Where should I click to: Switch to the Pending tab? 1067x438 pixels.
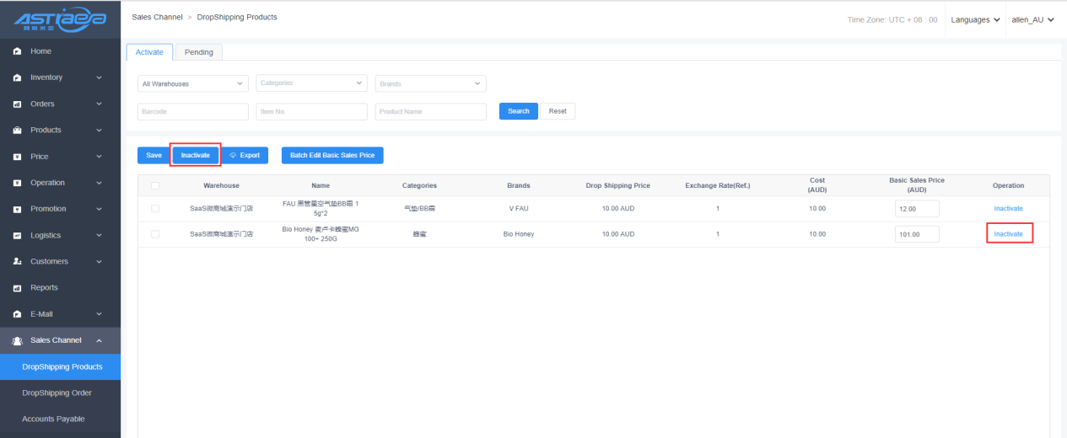pyautogui.click(x=199, y=52)
